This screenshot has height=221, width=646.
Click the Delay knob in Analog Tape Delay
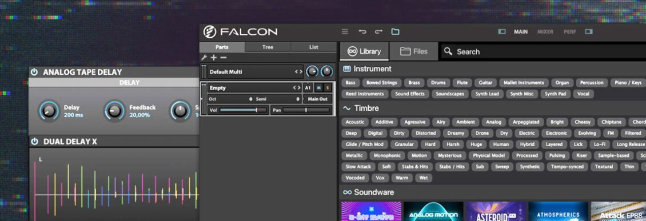(49, 111)
